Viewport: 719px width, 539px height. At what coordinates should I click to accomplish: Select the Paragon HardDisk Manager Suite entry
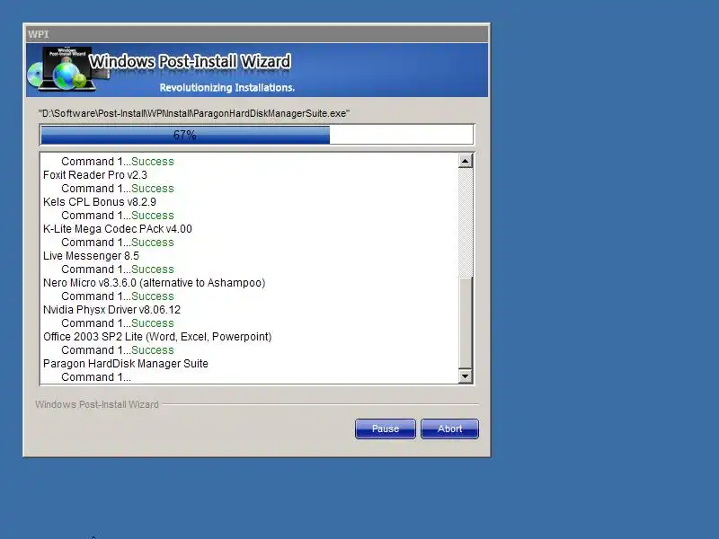(126, 364)
